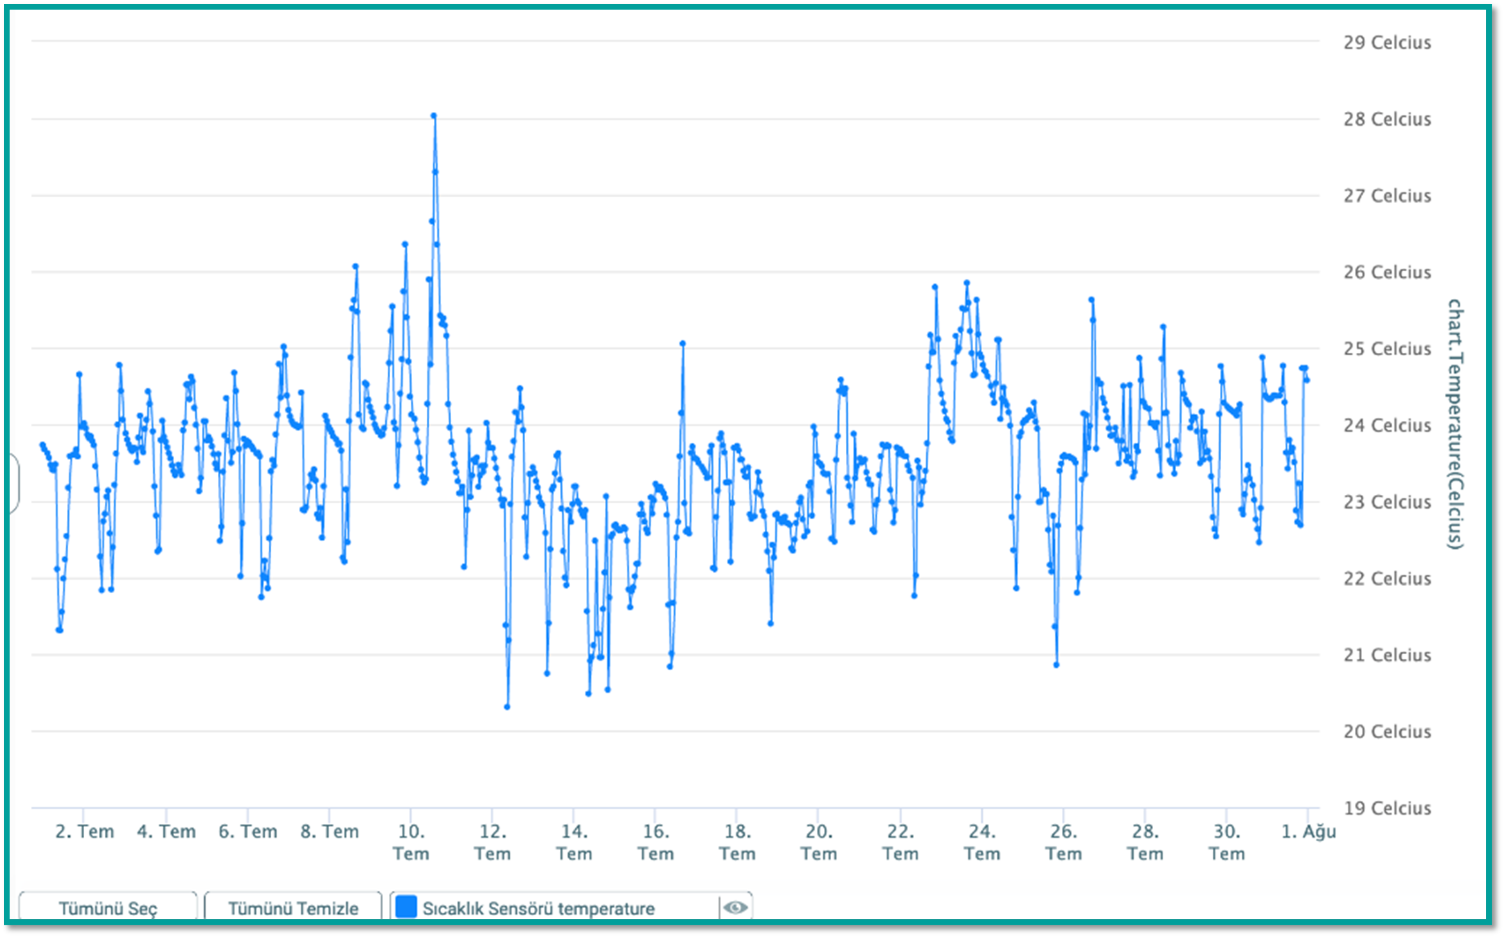Click the '18. Tem' date label
Screen dimensions: 1504x937
point(737,842)
